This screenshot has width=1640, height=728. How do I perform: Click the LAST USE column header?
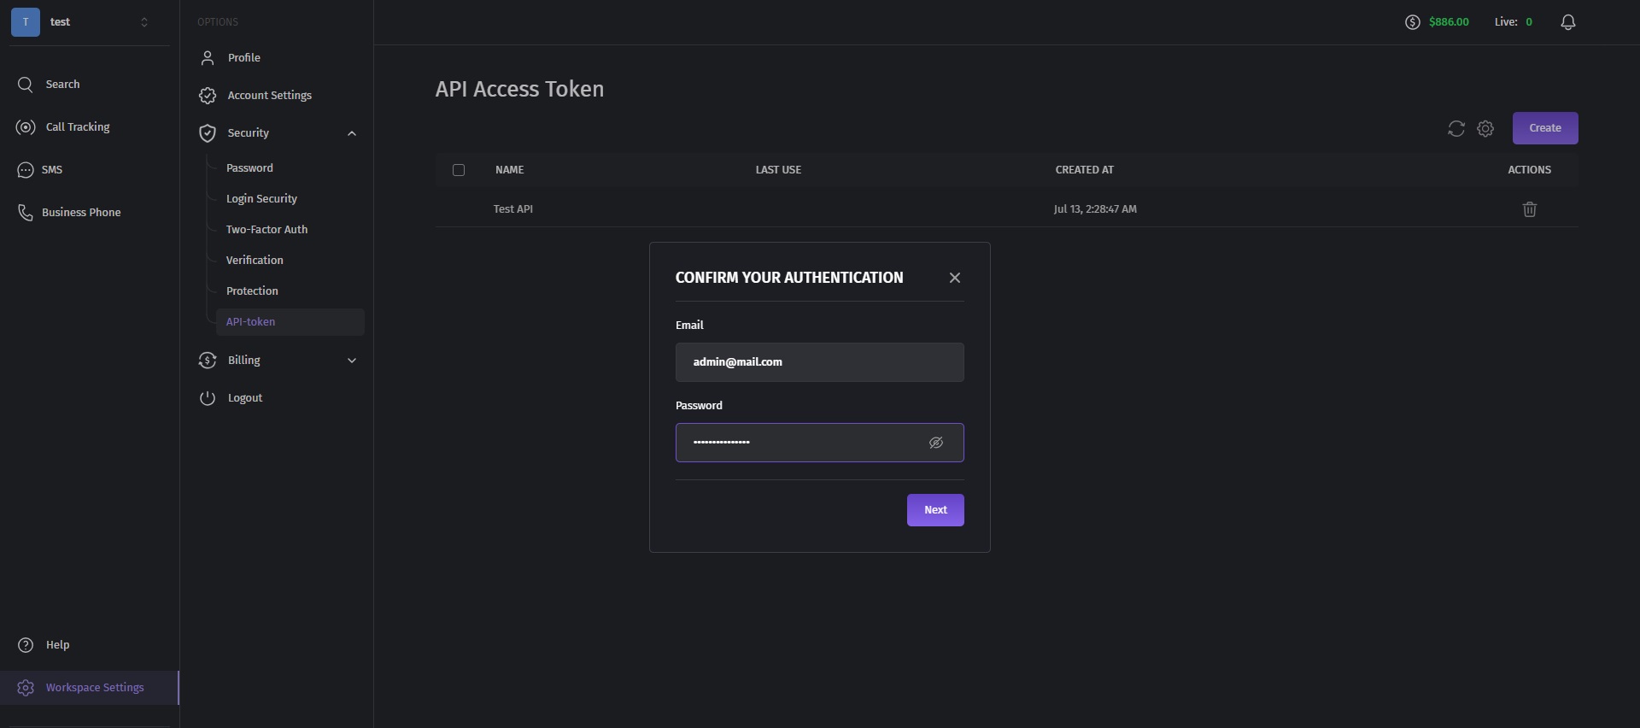click(778, 170)
